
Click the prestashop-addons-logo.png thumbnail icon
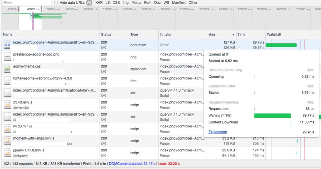coord(8,57)
